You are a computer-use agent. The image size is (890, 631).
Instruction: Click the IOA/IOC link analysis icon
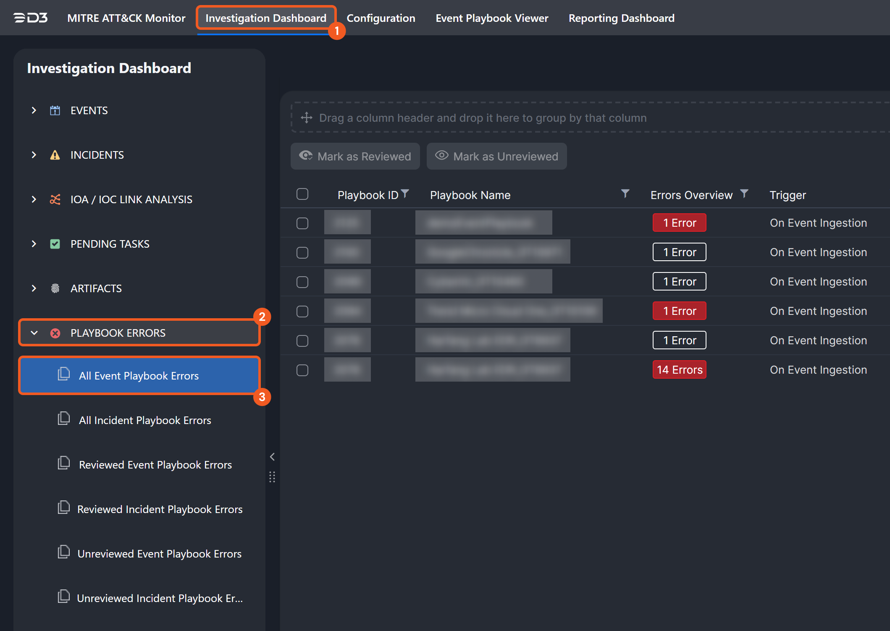[55, 199]
